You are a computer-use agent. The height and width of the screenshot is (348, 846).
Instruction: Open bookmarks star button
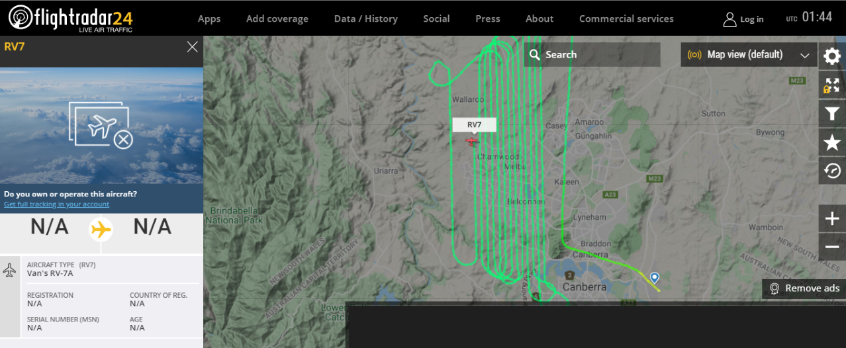(832, 142)
